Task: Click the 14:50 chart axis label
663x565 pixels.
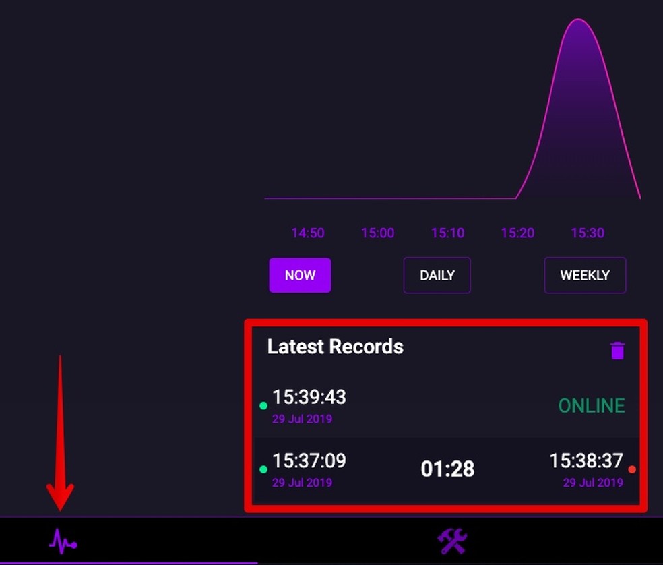Action: (x=308, y=233)
